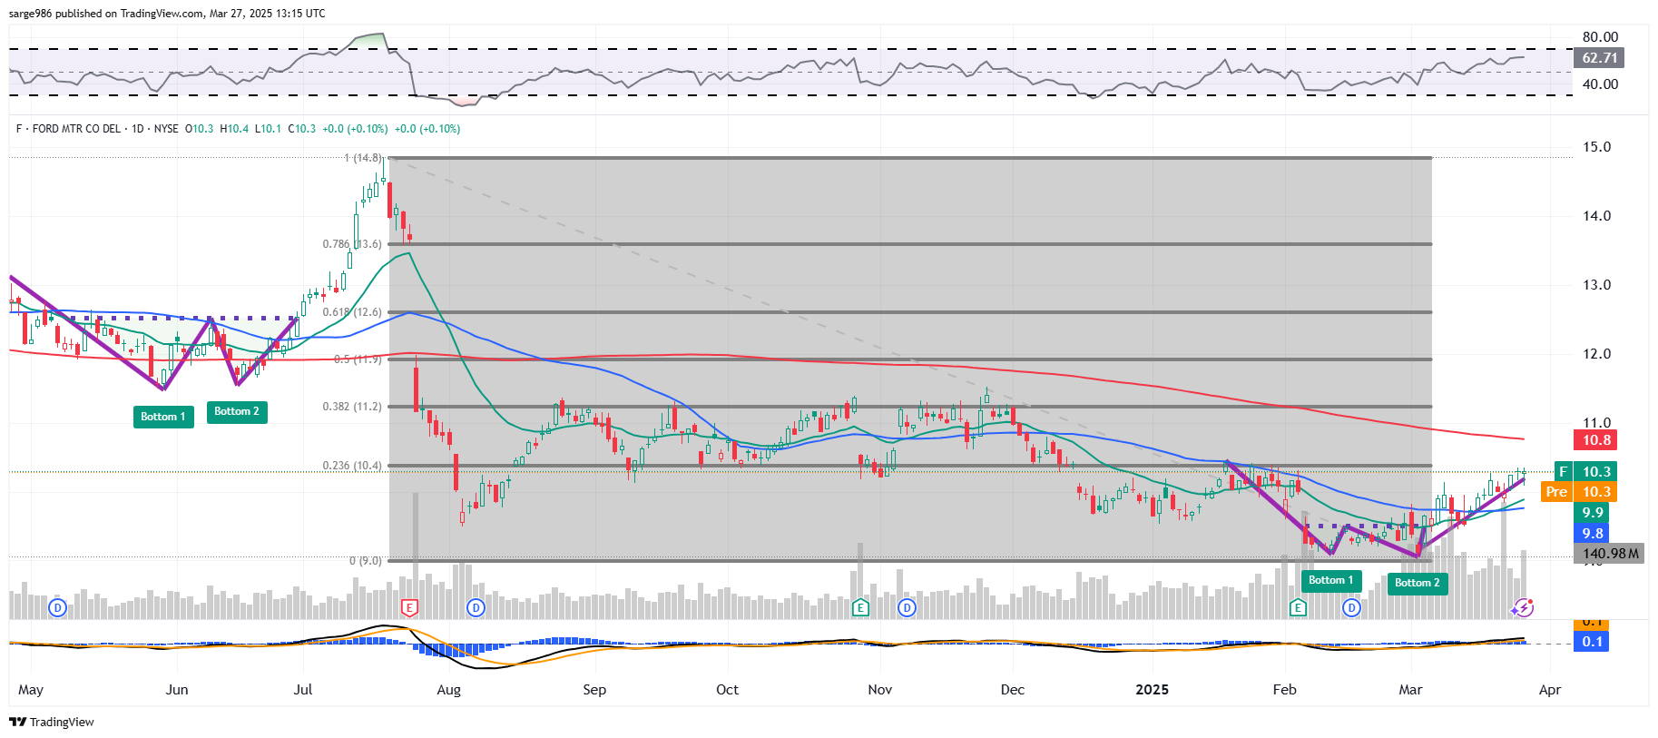Click the green earnings marker in February

(1299, 607)
